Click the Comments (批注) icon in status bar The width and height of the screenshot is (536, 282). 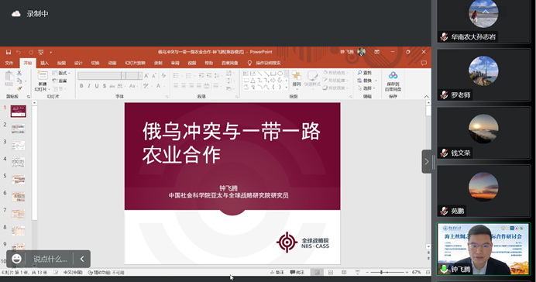pos(297,273)
